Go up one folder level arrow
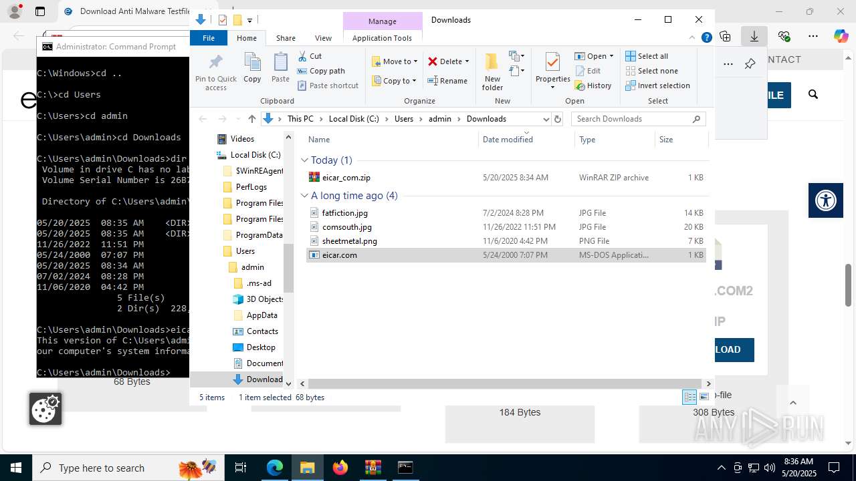The height and width of the screenshot is (481, 856). 251,119
